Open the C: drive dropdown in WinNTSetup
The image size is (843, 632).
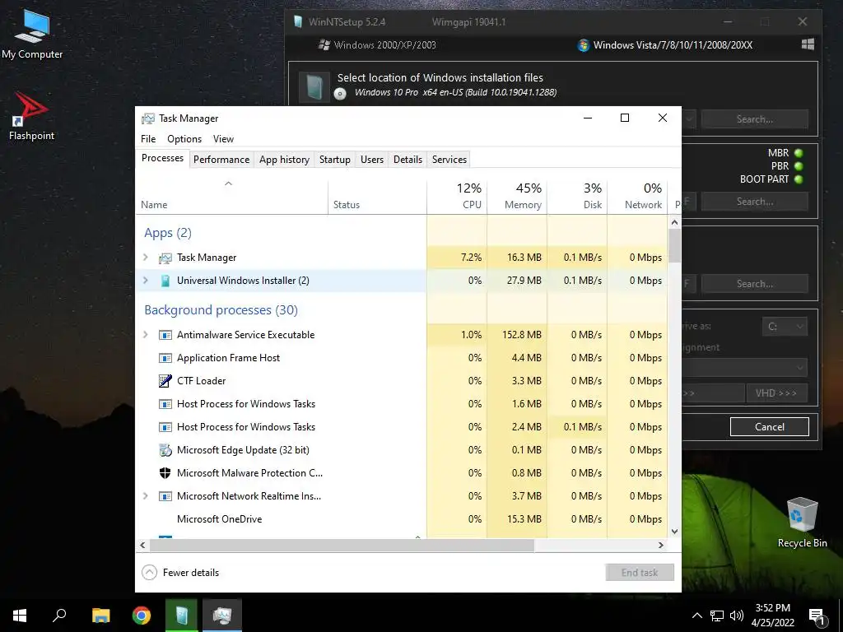[x=785, y=326]
